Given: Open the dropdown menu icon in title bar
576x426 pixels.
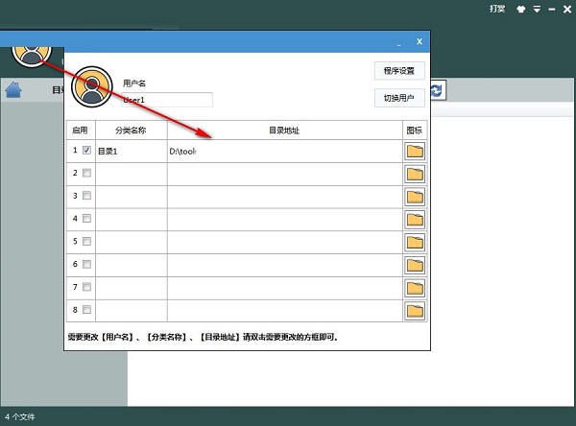Looking at the screenshot, I should pyautogui.click(x=537, y=10).
